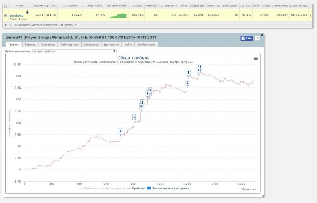Click the trash icon below the player table
This screenshot has height=203, width=317.
5,24
